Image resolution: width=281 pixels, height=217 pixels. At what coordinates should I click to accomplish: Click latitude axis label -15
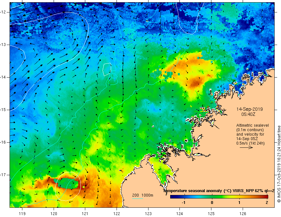click(x=3, y=110)
